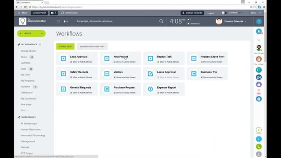Open the top bar Menu

click(x=23, y=13)
